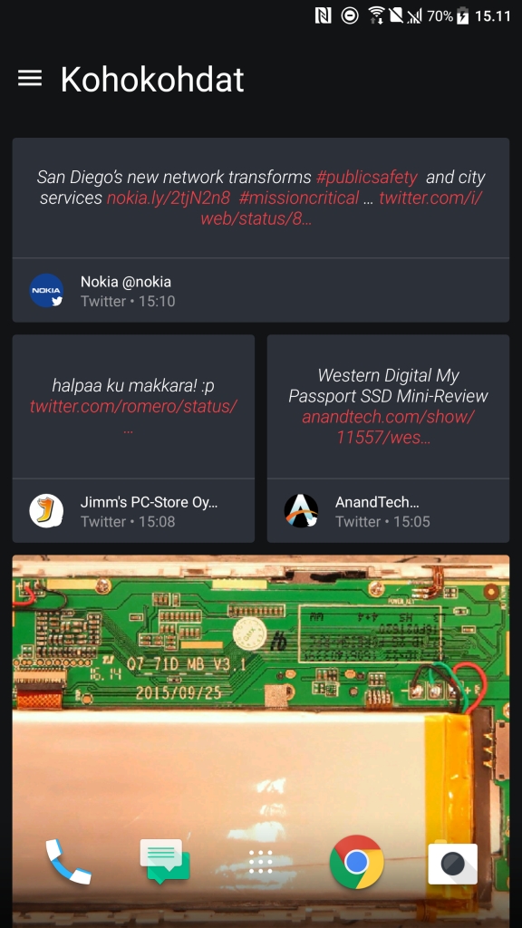Screen dimensions: 522x928
Task: Select the Nokia @nokia account name
Action: pos(125,282)
